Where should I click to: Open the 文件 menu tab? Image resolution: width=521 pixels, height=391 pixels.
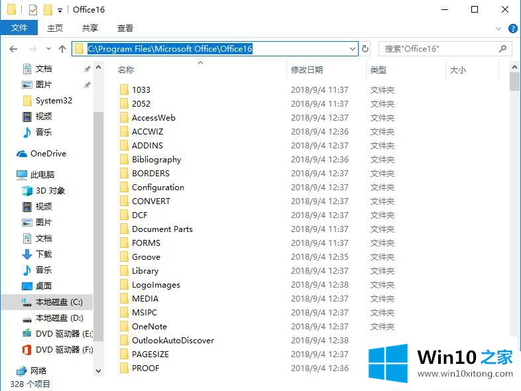(19, 28)
